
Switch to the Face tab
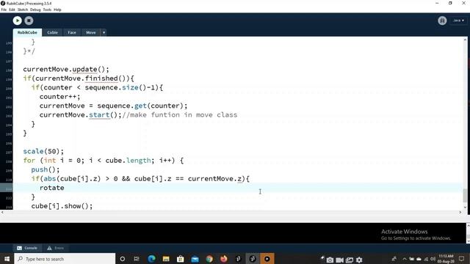click(x=72, y=32)
